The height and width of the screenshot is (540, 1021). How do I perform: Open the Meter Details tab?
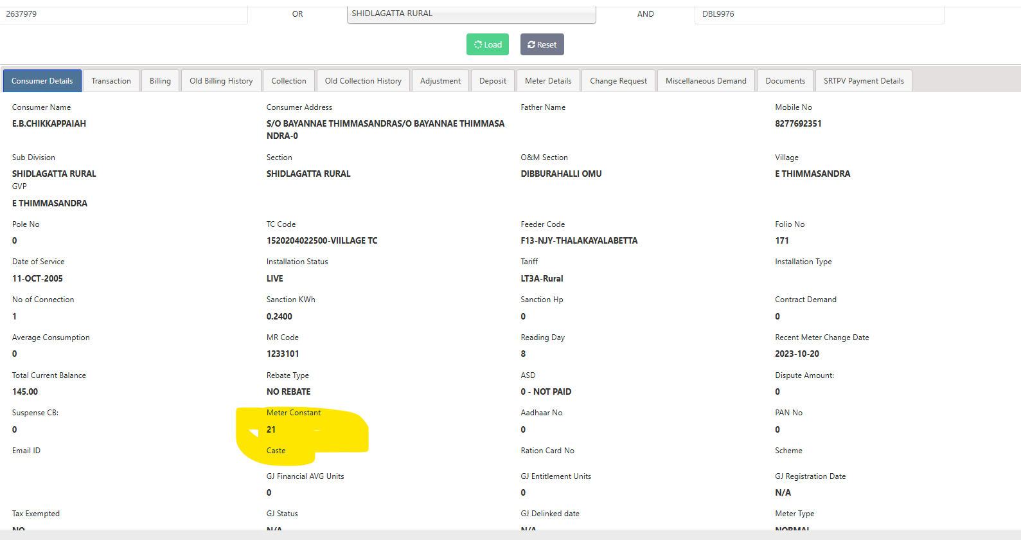click(548, 81)
